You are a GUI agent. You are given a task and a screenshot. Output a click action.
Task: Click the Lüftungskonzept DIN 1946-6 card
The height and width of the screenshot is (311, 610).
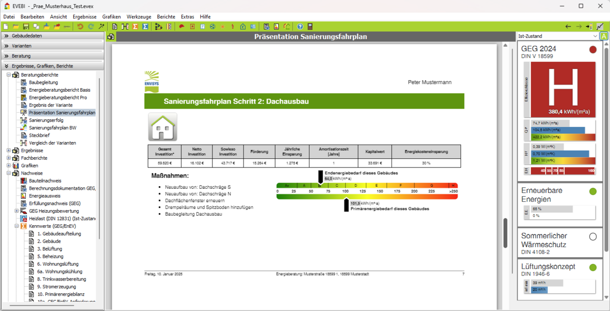click(x=560, y=279)
